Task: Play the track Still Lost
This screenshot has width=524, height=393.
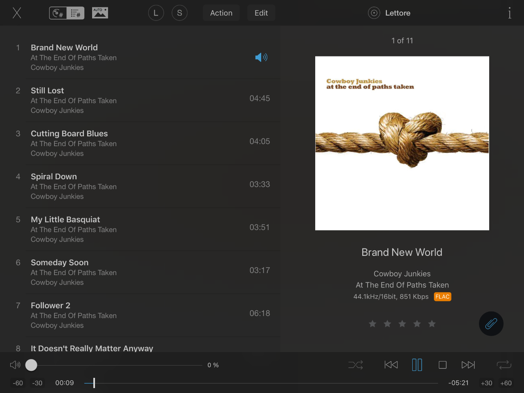Action: coord(140,100)
